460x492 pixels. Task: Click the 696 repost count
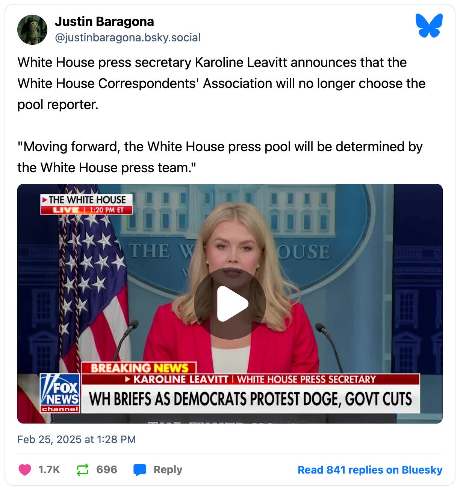[x=107, y=470]
